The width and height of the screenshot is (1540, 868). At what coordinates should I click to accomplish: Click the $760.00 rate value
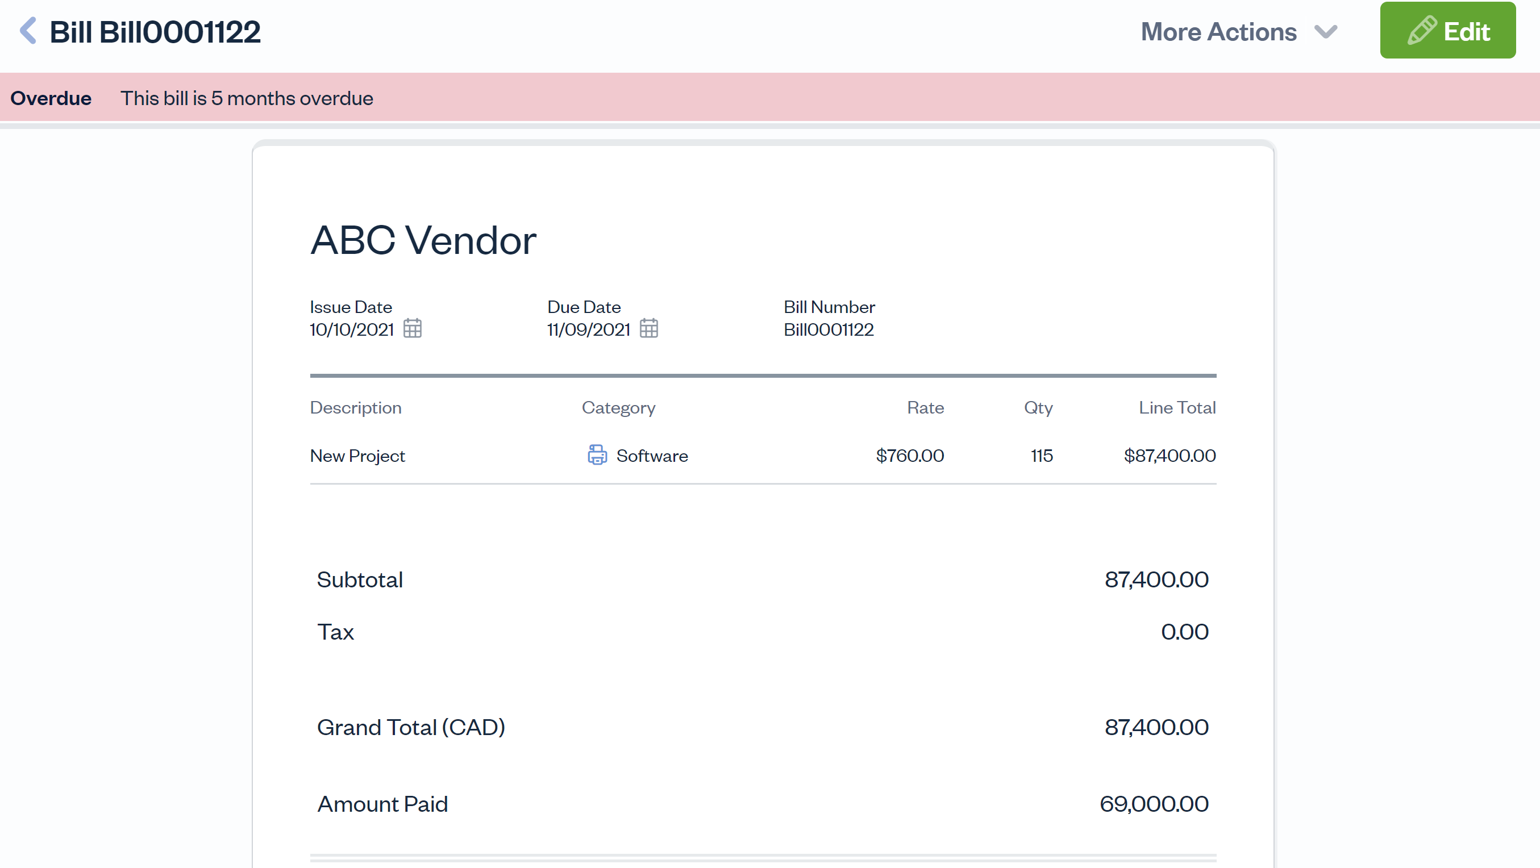[910, 456]
